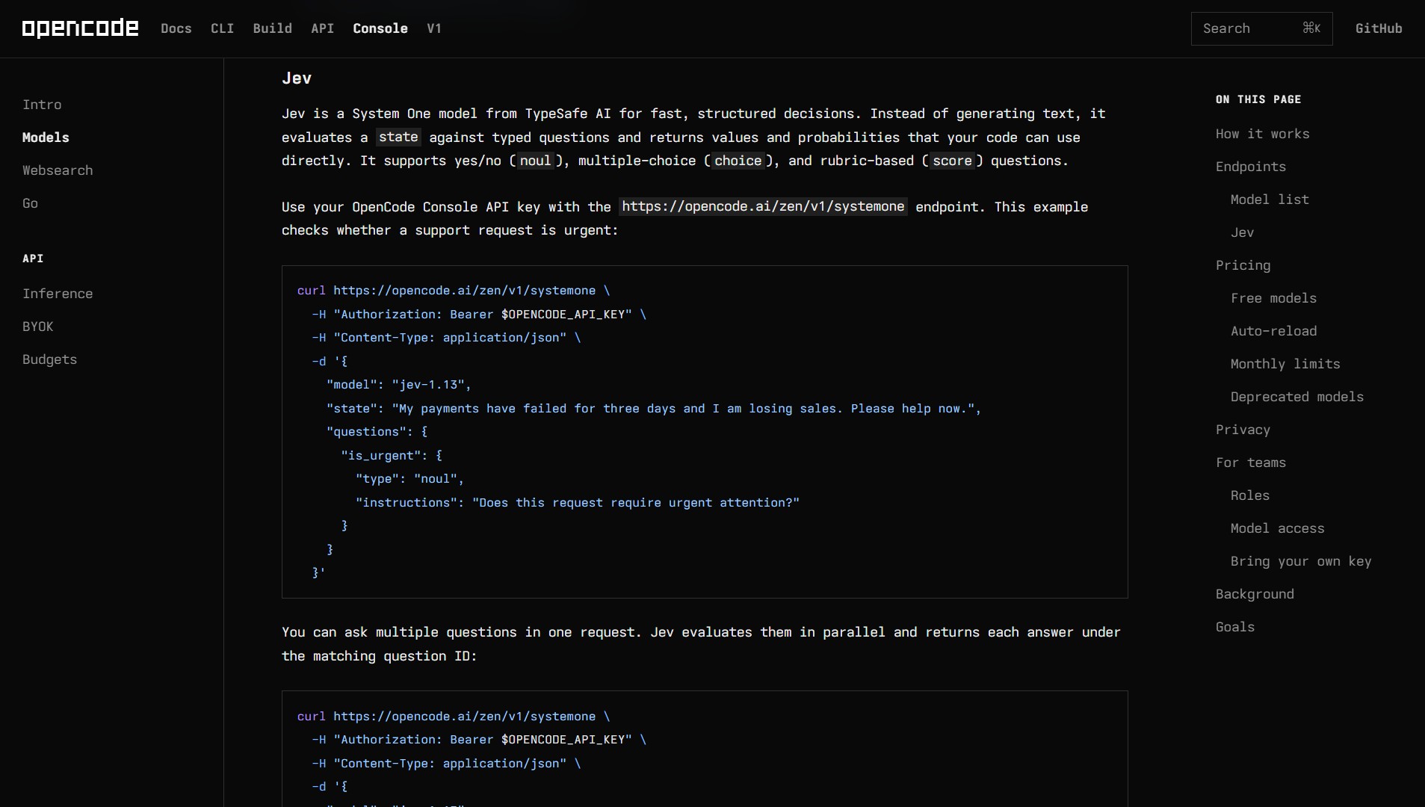This screenshot has height=807, width=1425.
Task: Jump to Jev in page outline
Action: 1242,232
